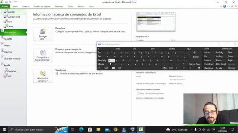The image size is (238, 133).
Task: Click the Abrir folder icon
Action: click(5, 21)
